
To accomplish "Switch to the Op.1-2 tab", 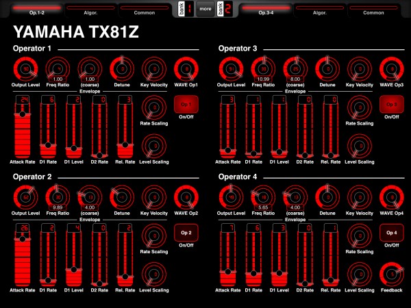I will tap(37, 10).
